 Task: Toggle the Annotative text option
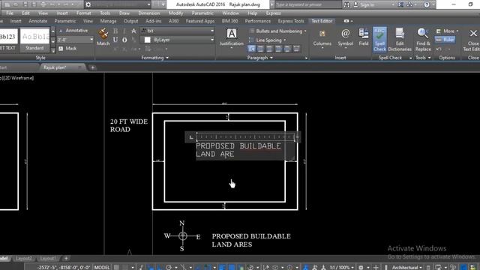[x=73, y=31]
